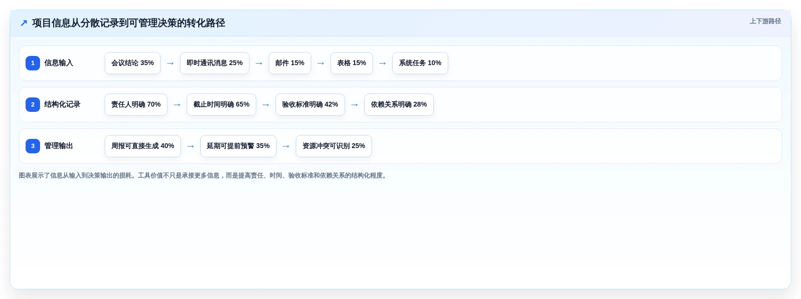Screen dimensions: 801x299
Task: Click the 上下游路径 label in the header
Action: click(x=765, y=21)
